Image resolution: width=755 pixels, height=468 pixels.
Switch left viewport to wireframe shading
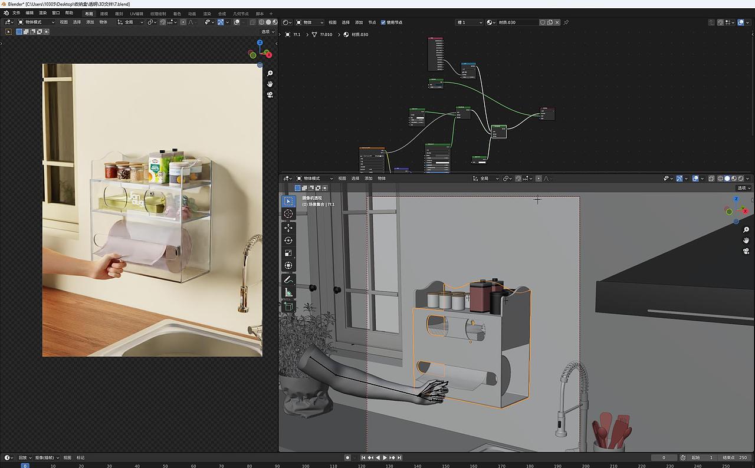262,22
